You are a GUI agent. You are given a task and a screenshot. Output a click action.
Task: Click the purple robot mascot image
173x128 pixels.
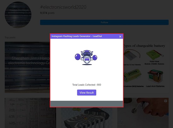(x=86, y=57)
